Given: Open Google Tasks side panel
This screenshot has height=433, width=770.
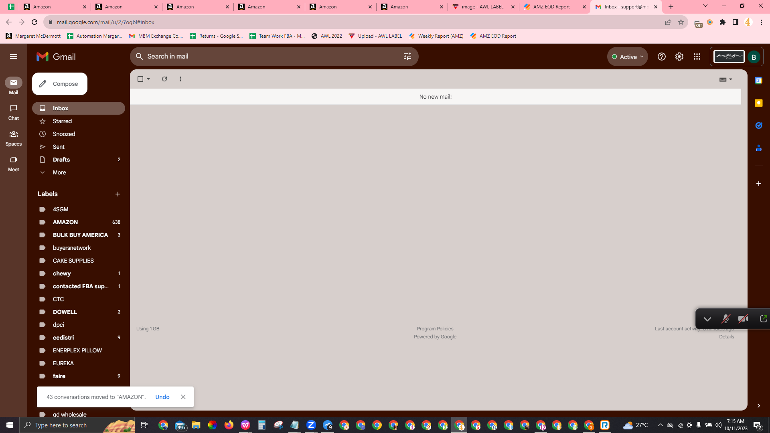Looking at the screenshot, I should coord(759,125).
